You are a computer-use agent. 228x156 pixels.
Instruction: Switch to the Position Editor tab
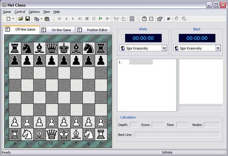[x=93, y=30]
